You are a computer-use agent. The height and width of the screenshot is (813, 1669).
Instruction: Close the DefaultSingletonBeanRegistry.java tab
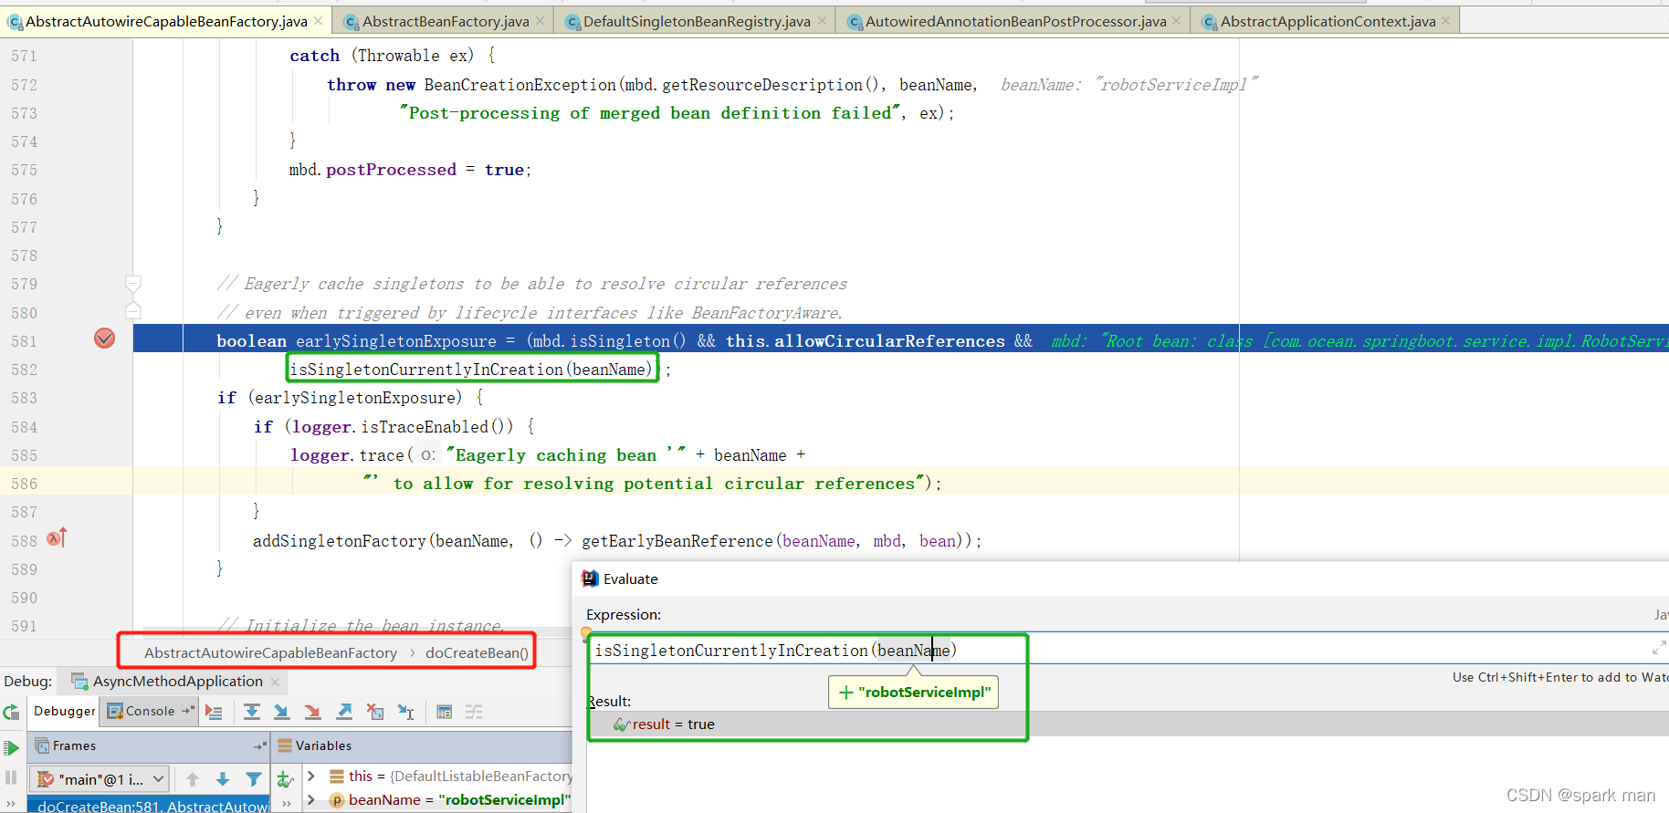point(822,21)
